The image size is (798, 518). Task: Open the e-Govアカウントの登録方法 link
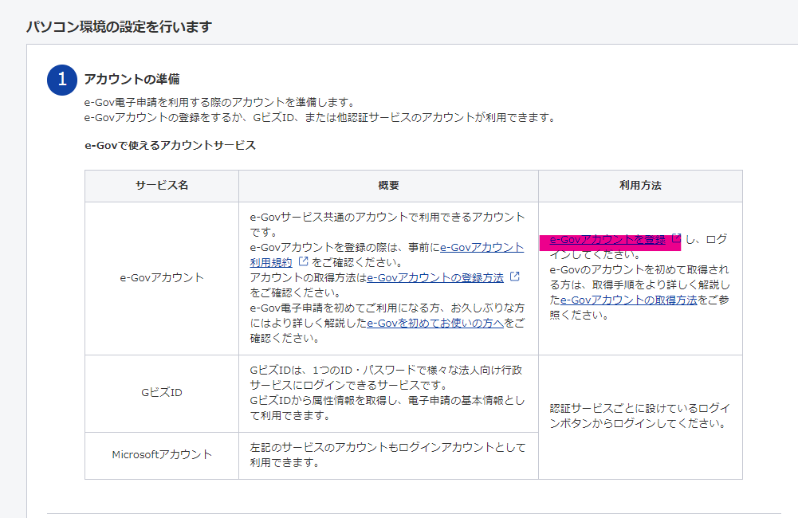tap(435, 278)
